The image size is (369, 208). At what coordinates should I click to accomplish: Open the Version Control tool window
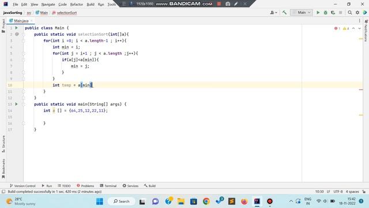pos(22,186)
